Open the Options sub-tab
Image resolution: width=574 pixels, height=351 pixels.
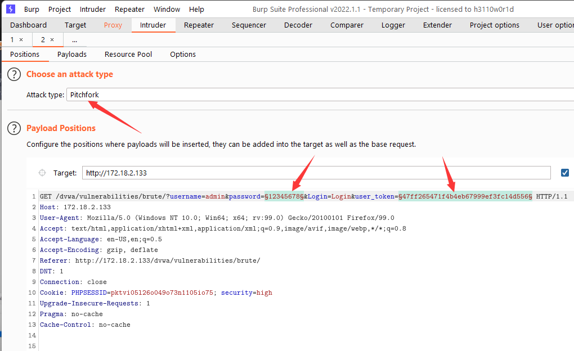[x=183, y=54]
